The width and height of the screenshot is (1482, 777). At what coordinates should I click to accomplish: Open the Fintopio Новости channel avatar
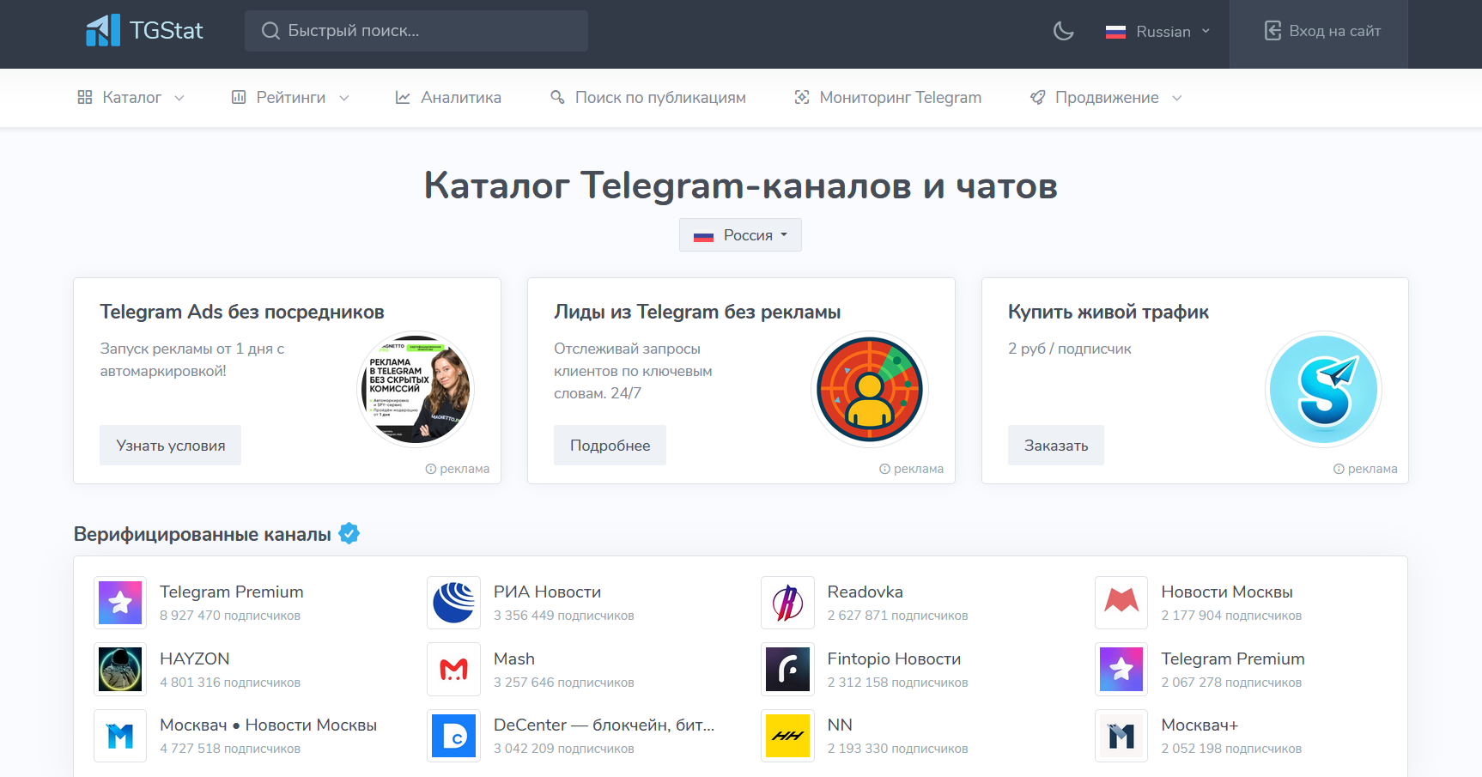787,669
